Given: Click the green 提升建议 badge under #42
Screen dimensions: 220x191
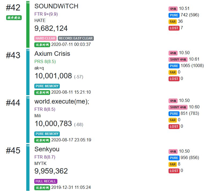Looking at the screenshot, I should (14, 18).
